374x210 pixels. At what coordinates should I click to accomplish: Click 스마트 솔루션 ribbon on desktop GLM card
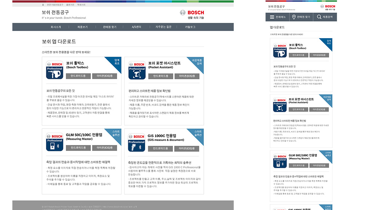click(x=116, y=134)
